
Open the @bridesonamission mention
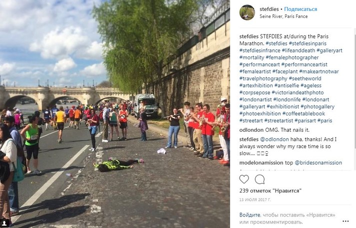319,163
